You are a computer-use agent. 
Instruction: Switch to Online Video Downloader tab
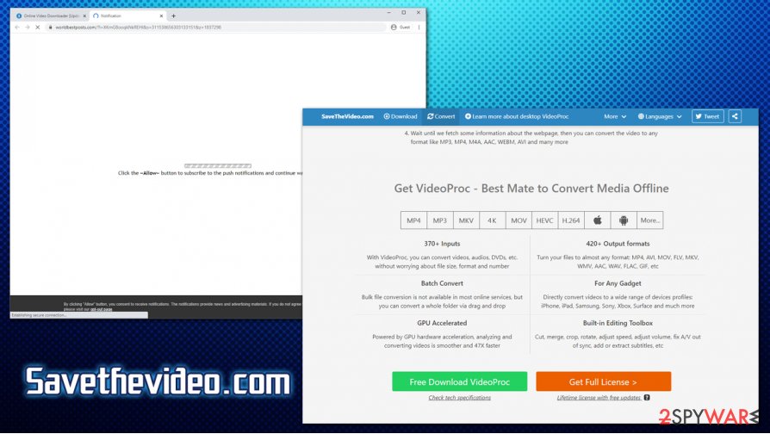point(51,15)
